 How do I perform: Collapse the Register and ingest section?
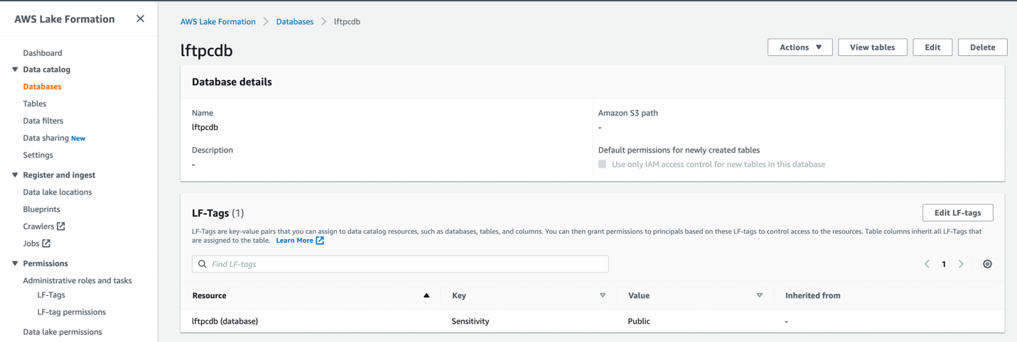[x=15, y=175]
